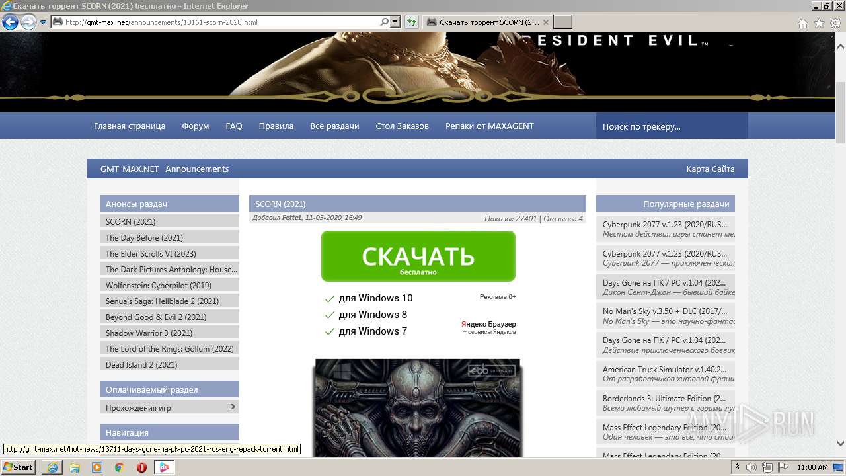Open the media player taskbar icon
Screen dimensions: 846x476
click(97, 467)
